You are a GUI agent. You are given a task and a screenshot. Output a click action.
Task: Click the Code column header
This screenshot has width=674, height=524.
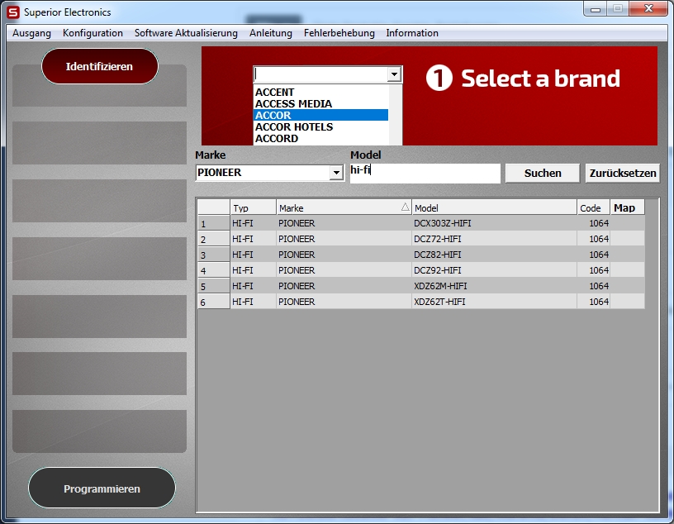[592, 208]
